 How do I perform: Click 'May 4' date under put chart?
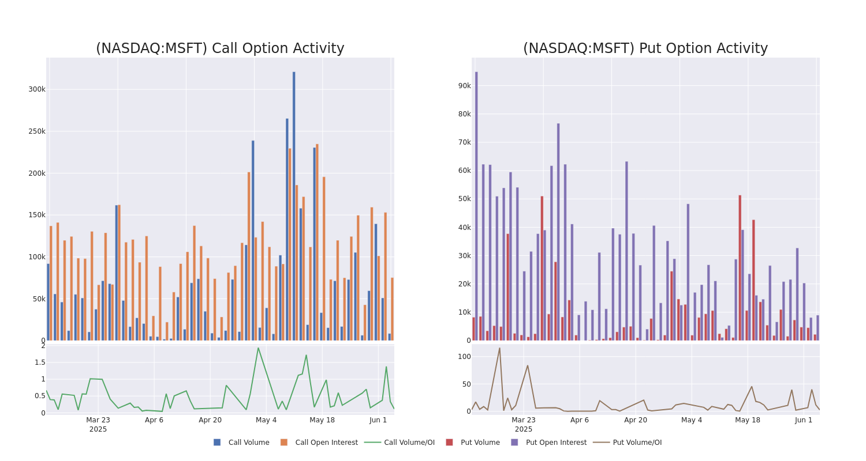click(x=692, y=420)
